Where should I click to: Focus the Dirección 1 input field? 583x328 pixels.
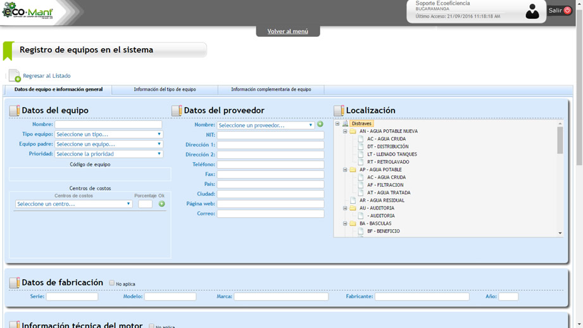coord(271,144)
